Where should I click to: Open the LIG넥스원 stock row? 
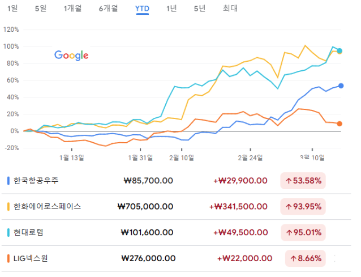(176, 258)
